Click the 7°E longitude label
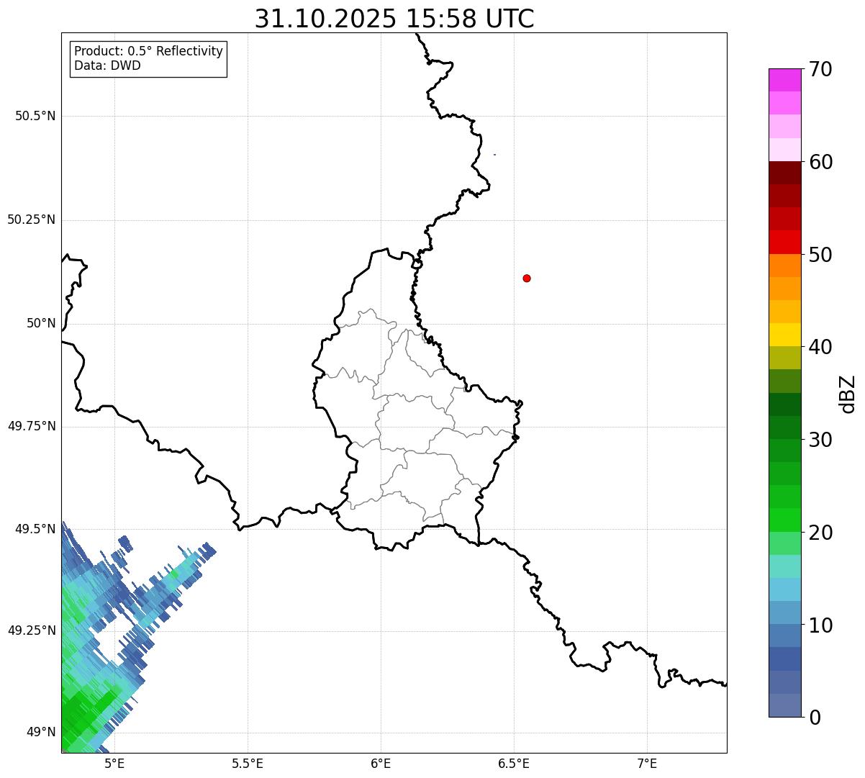865x778 pixels. (647, 764)
